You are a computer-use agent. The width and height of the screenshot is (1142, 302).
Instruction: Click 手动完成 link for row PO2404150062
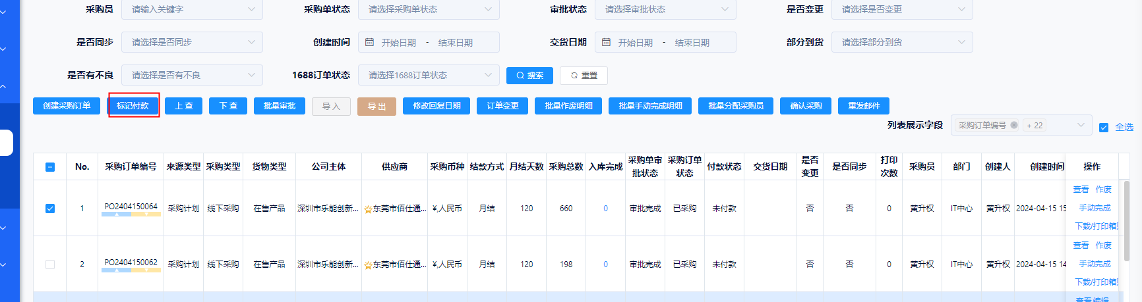[x=1095, y=264]
